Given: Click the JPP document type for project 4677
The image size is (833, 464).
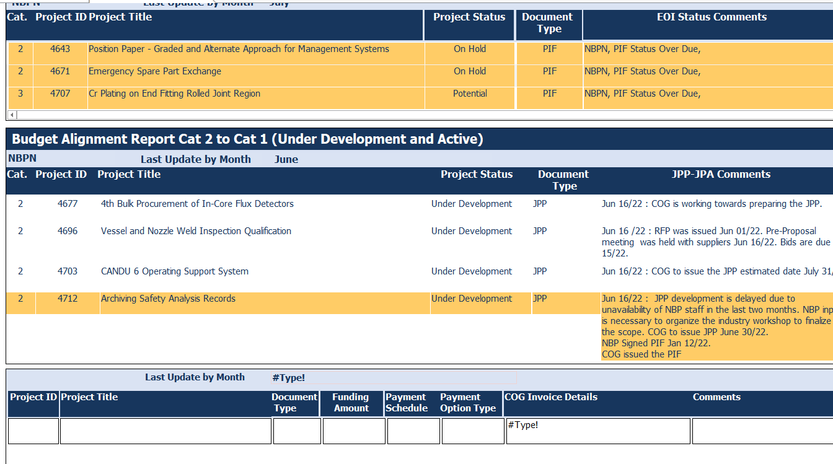Looking at the screenshot, I should (540, 204).
